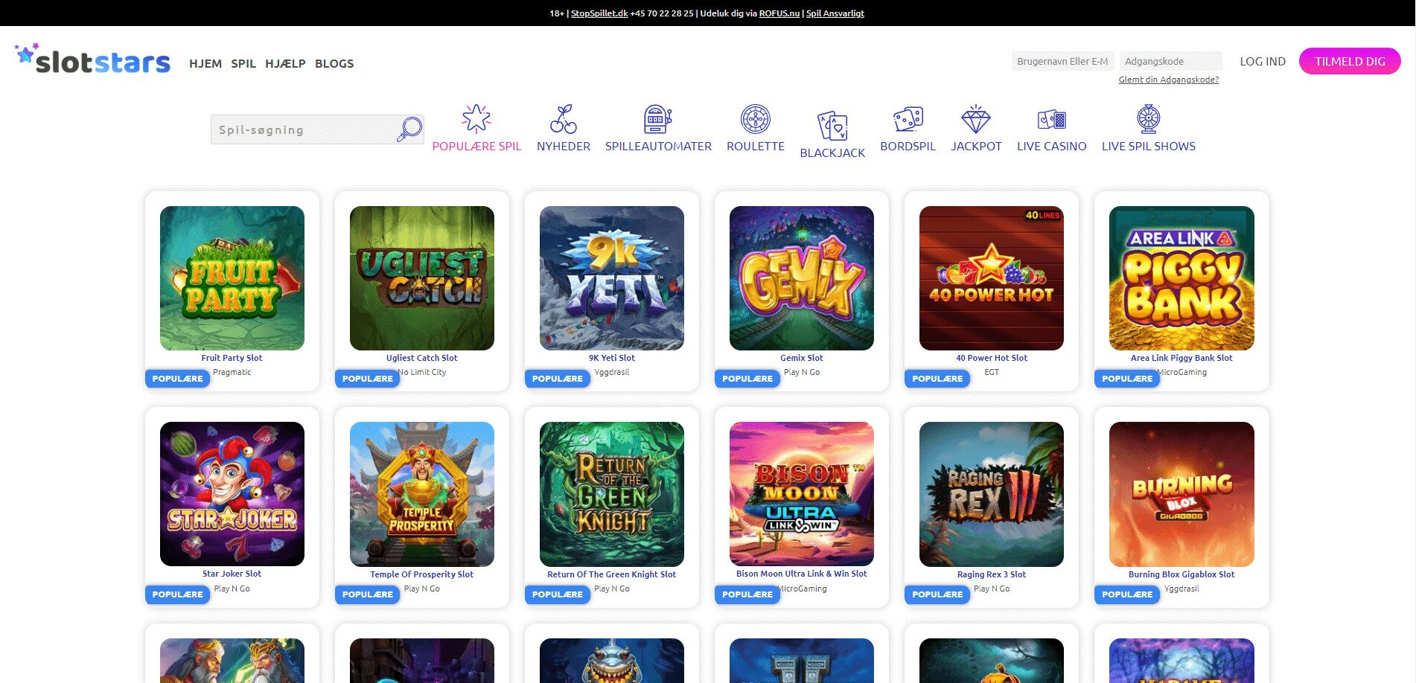The image size is (1416, 683).
Task: Click the 40 Power Hot Slot title
Action: [x=992, y=358]
